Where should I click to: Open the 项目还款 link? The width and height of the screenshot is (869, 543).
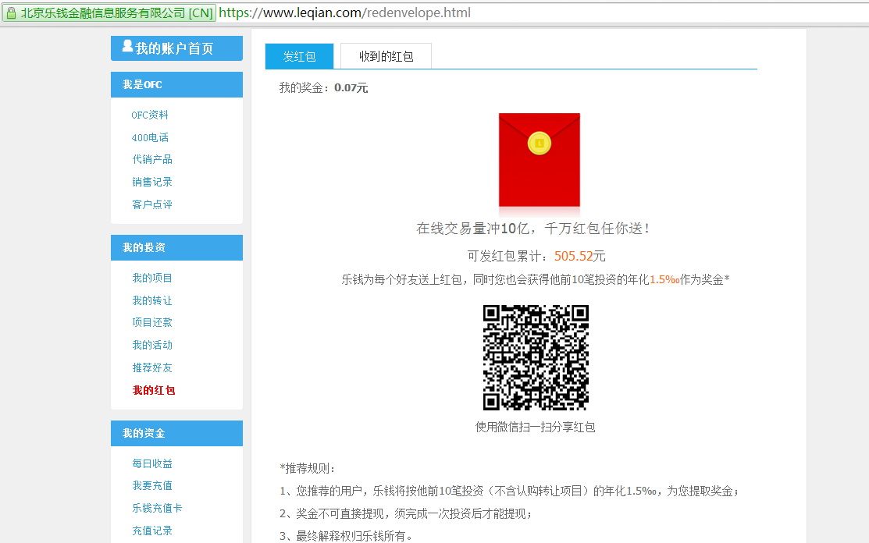coord(152,323)
